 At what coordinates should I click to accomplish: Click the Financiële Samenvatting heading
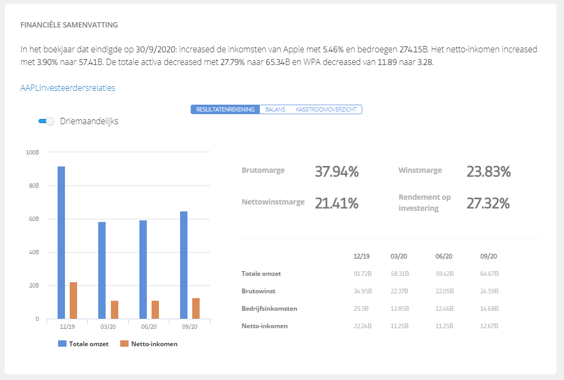[x=69, y=25]
